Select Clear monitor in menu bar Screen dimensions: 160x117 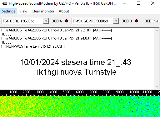click(x=43, y=11)
